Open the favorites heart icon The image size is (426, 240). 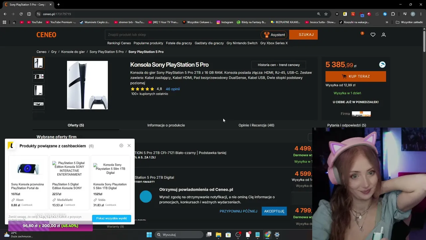373,35
